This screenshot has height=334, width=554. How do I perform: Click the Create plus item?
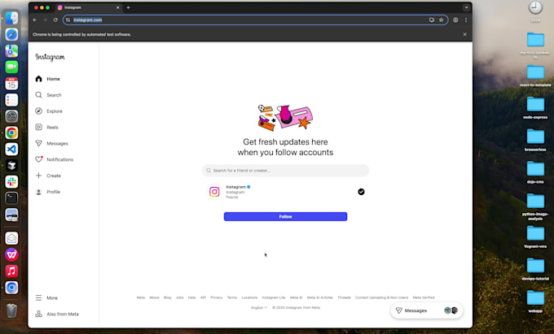pyautogui.click(x=48, y=176)
